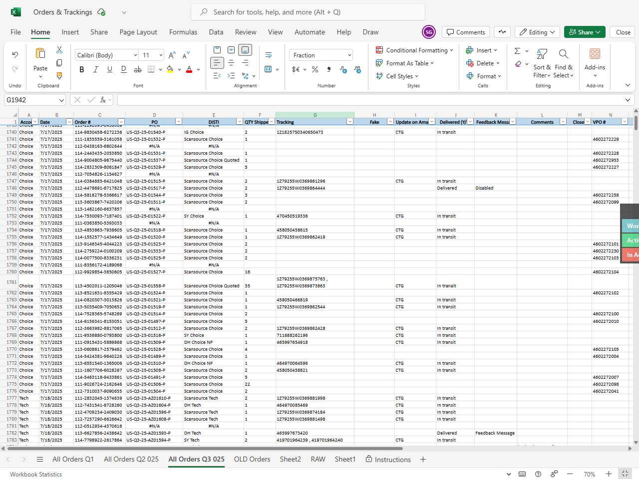Open the File menu
Viewport: 639px width, 479px height.
pyautogui.click(x=15, y=32)
